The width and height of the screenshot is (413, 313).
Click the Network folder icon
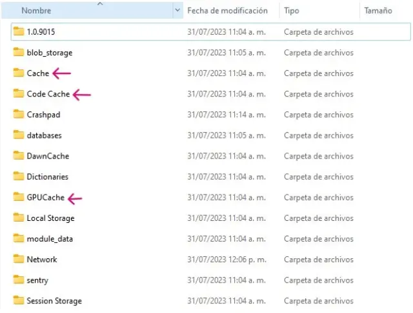[x=18, y=260]
